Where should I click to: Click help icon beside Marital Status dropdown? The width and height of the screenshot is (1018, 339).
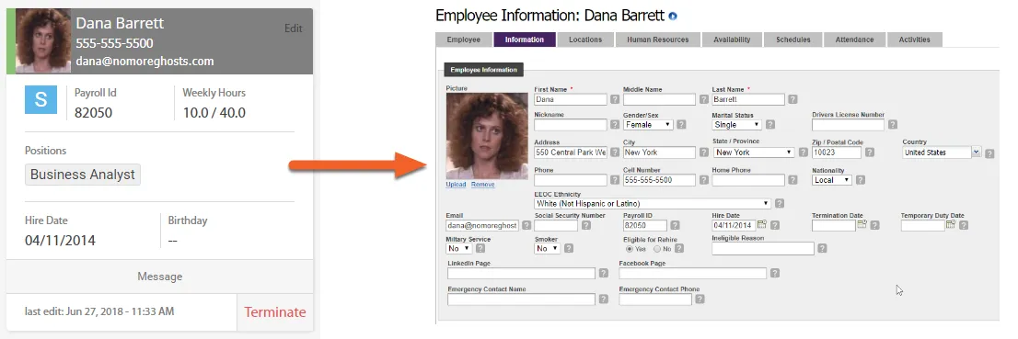pos(770,124)
